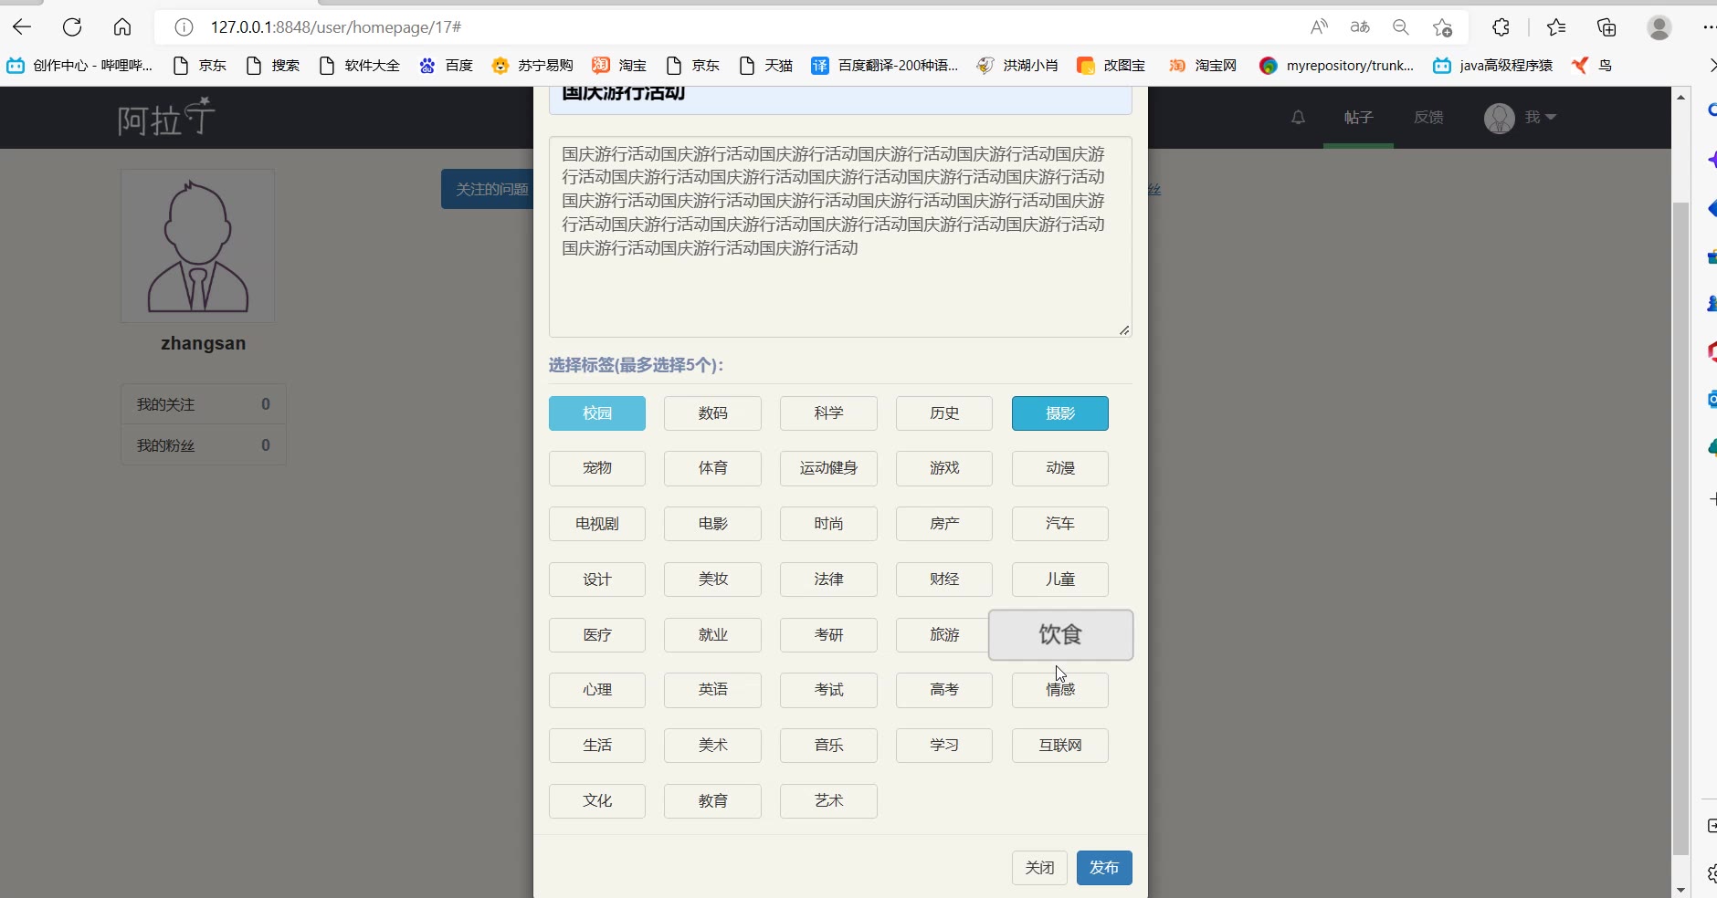Open the 帖子 navbar tab
This screenshot has height=898, width=1717.
[1358, 118]
